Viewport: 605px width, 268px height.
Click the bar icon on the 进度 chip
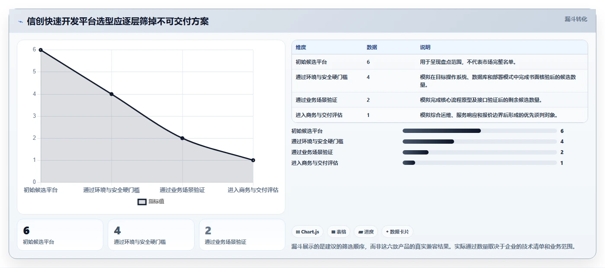click(361, 232)
